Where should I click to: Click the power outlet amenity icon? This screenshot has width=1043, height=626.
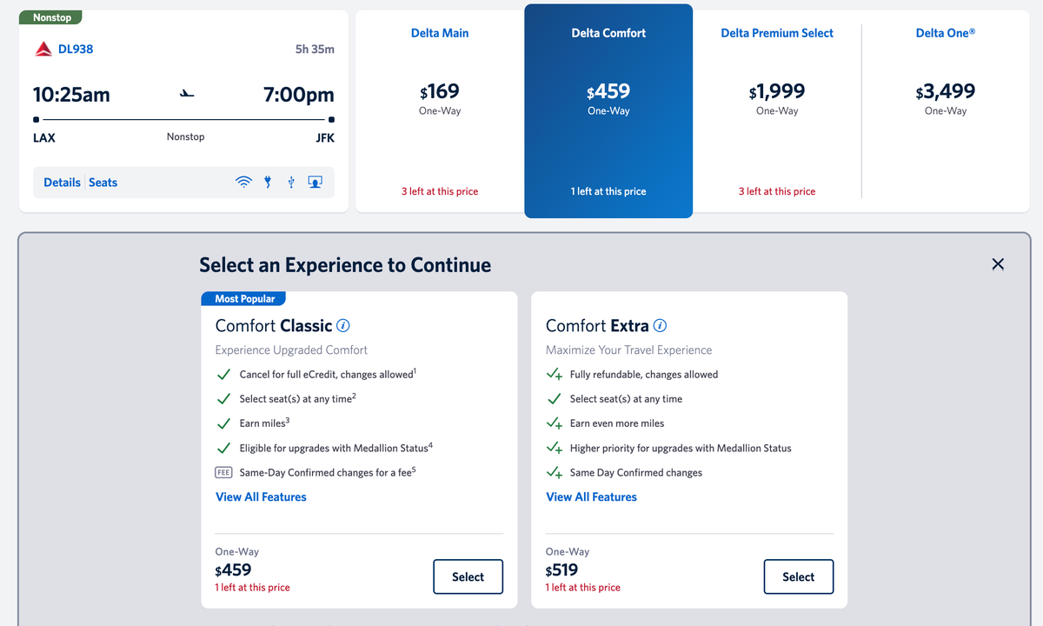(x=267, y=182)
